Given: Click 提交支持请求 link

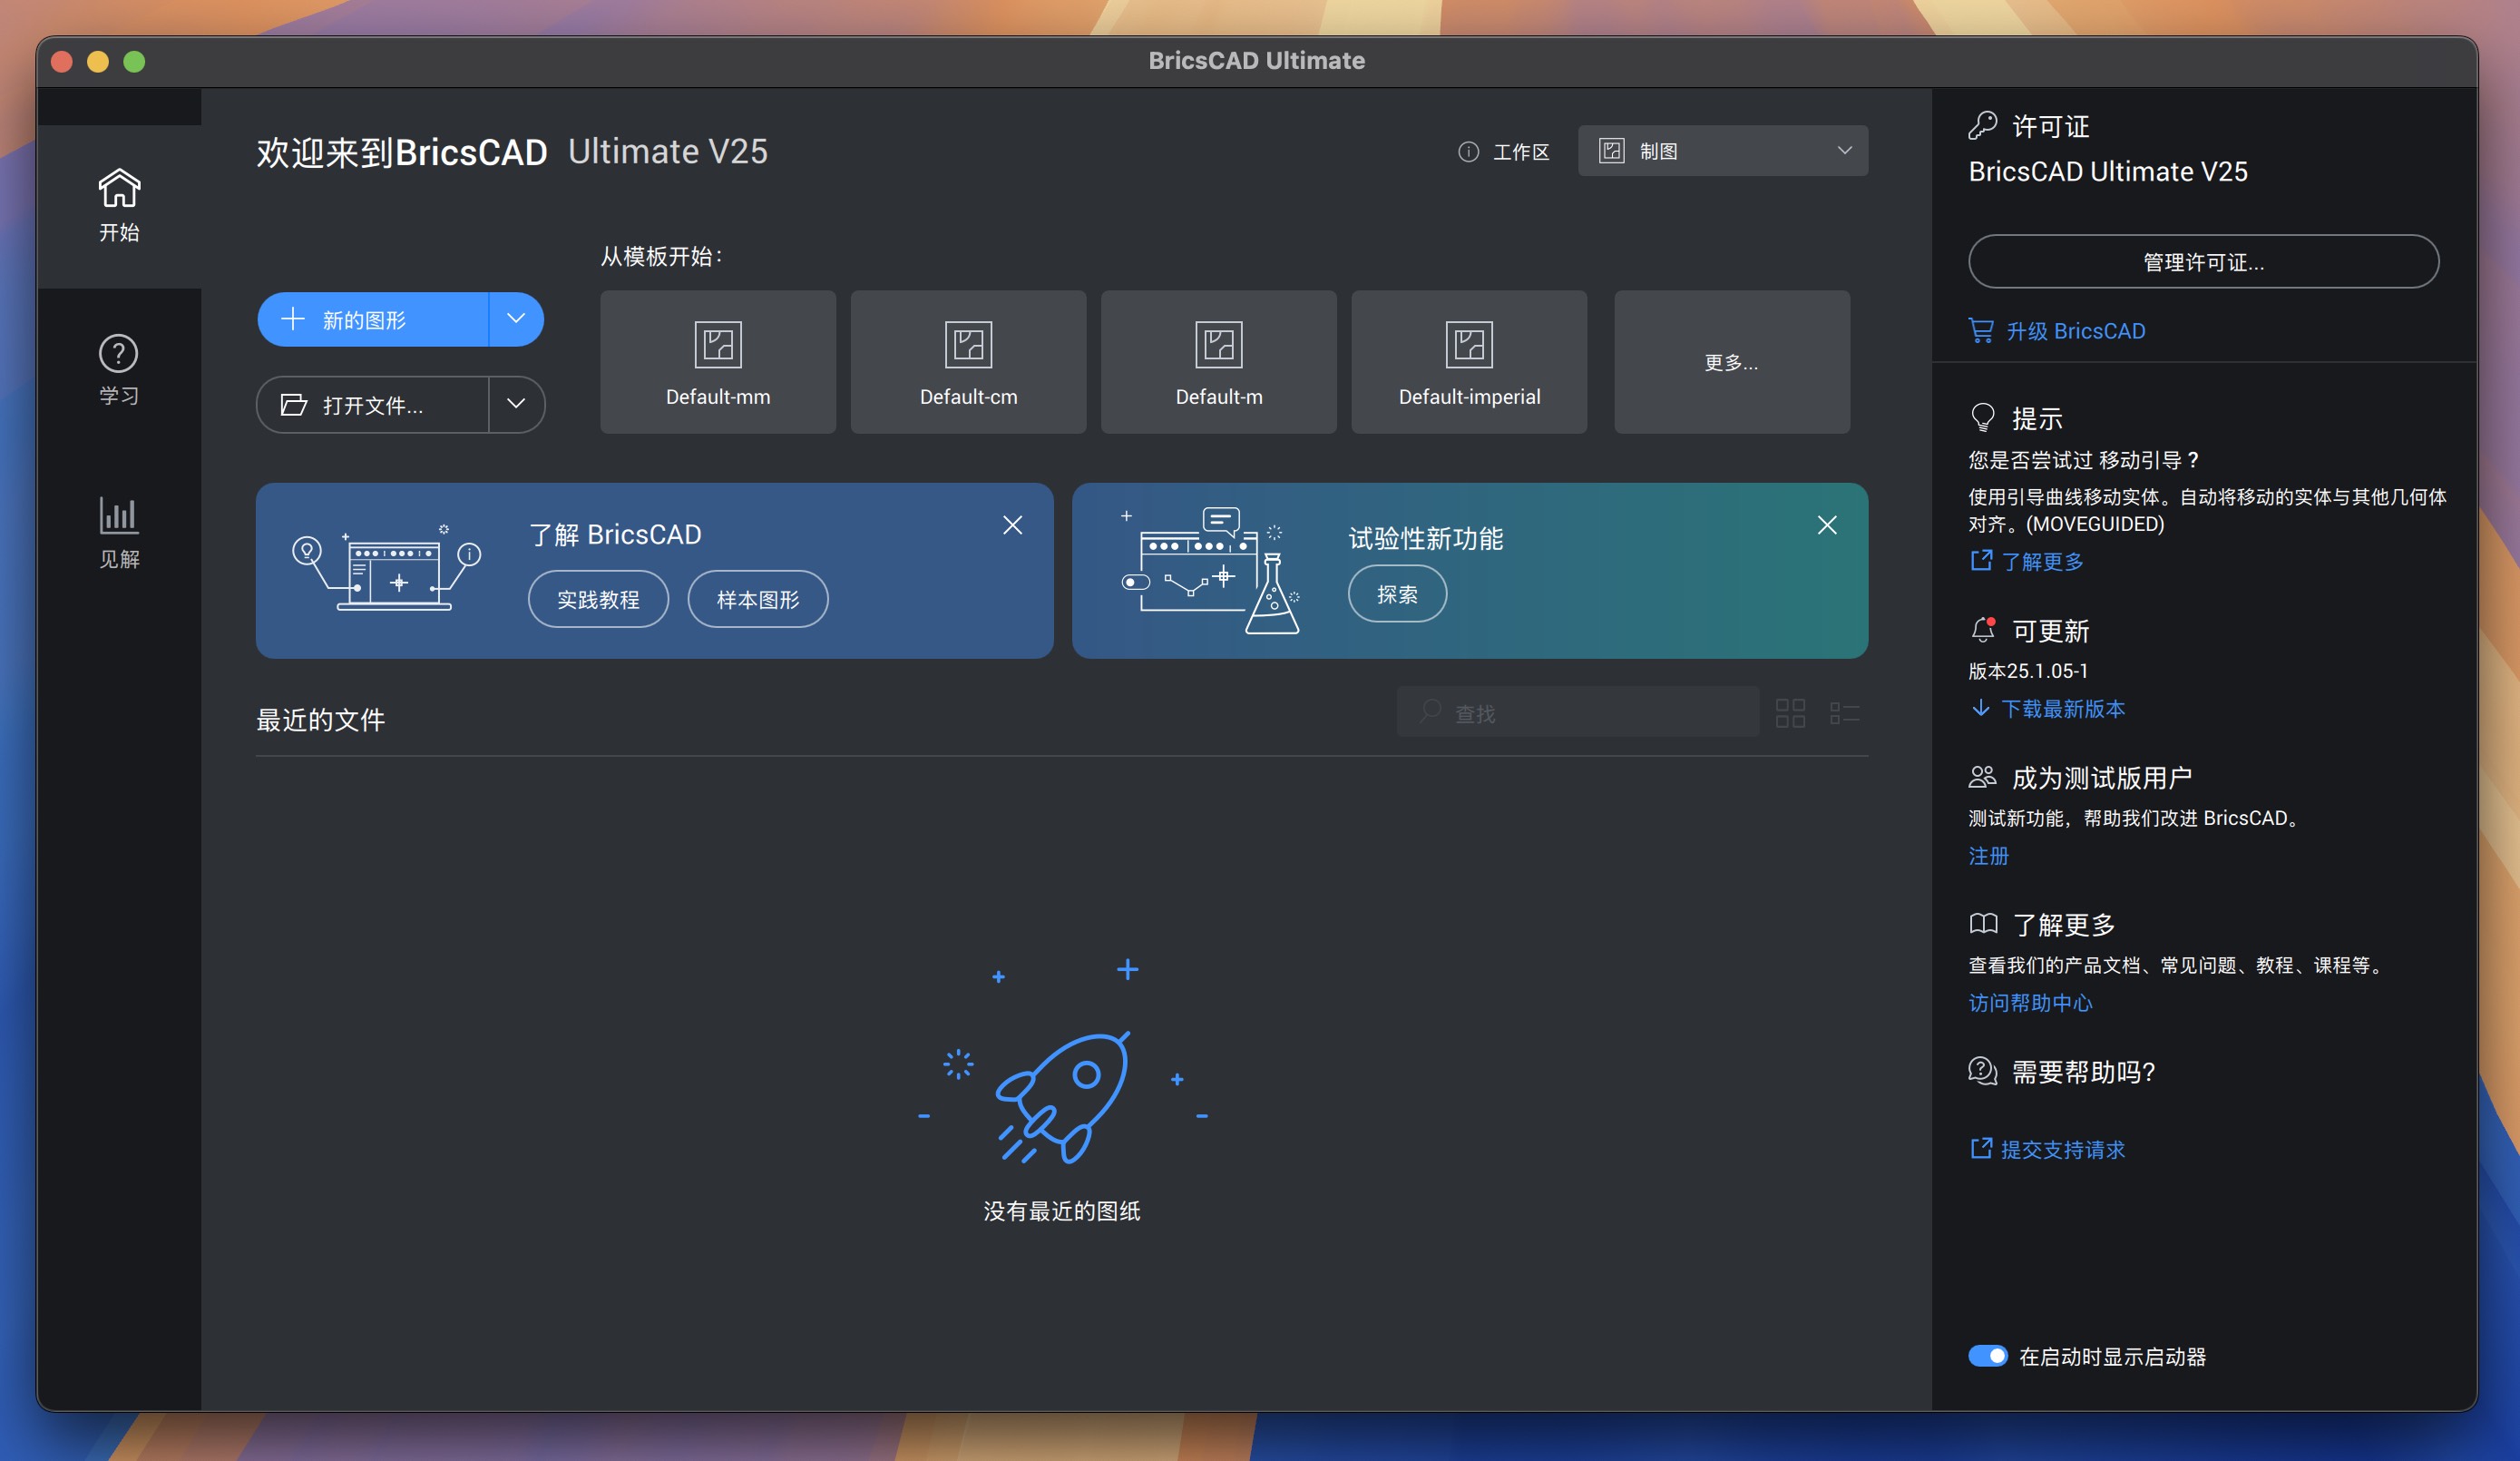Looking at the screenshot, I should coord(2047,1150).
